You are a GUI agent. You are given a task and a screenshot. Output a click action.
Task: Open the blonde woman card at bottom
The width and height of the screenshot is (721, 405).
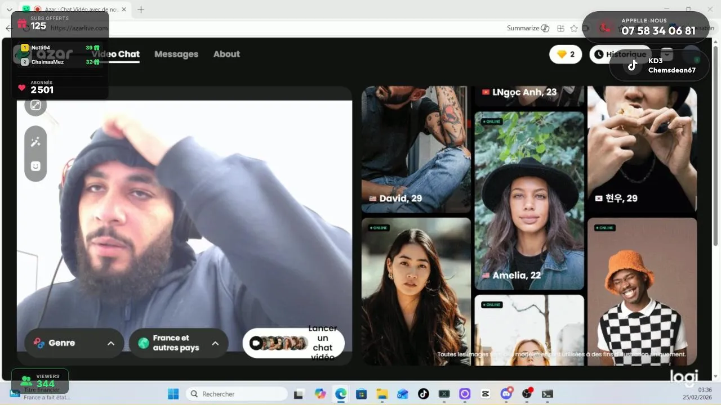pos(529,330)
